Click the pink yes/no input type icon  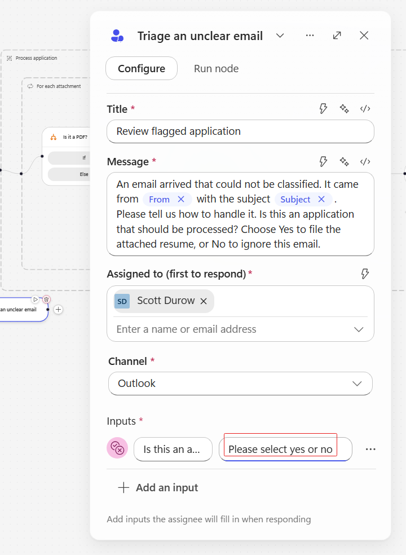[117, 448]
